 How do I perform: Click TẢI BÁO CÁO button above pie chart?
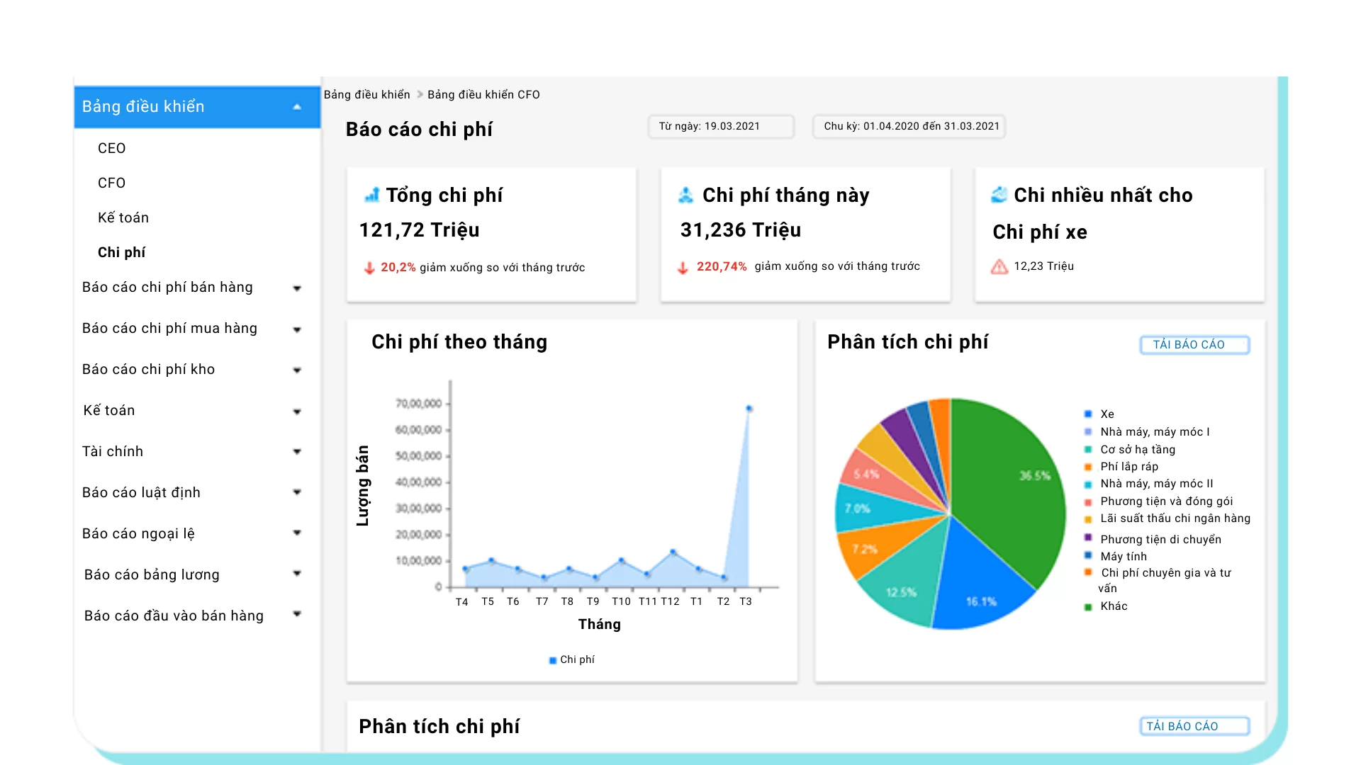1194,345
